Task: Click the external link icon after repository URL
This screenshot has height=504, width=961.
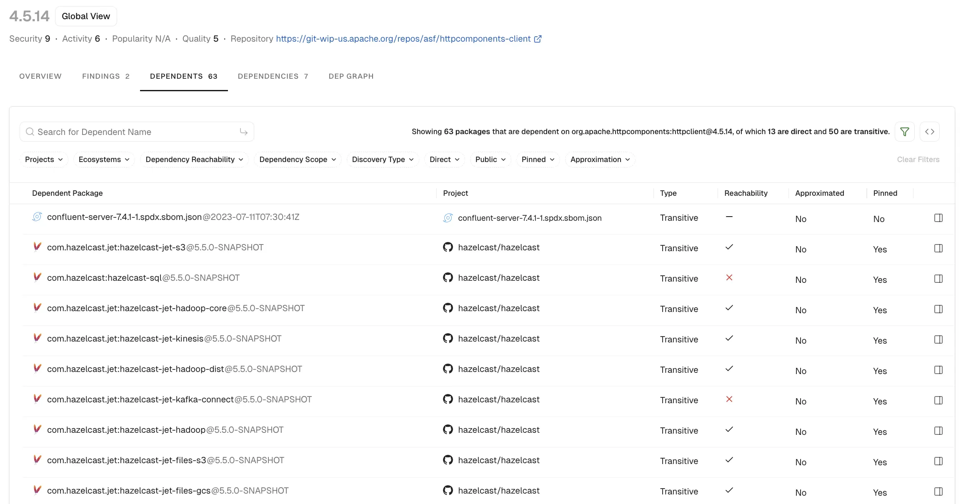Action: 538,39
